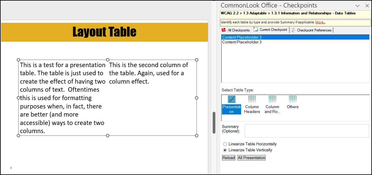Pick the Column and Row headers table type
The image size is (372, 175).
(272, 105)
